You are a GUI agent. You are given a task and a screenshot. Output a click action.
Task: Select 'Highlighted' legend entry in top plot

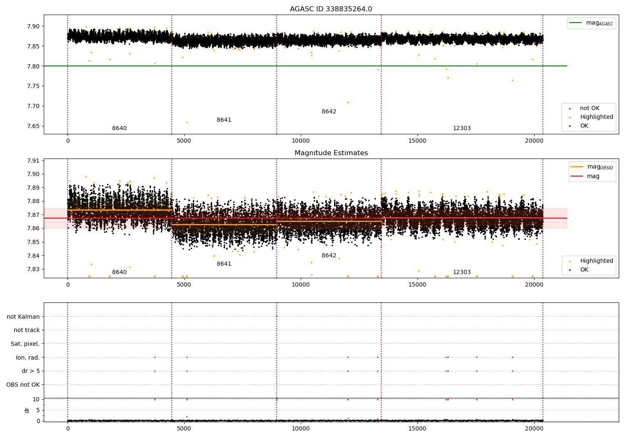596,117
